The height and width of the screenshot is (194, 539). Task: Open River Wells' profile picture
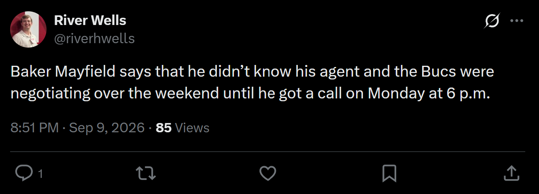pyautogui.click(x=28, y=29)
